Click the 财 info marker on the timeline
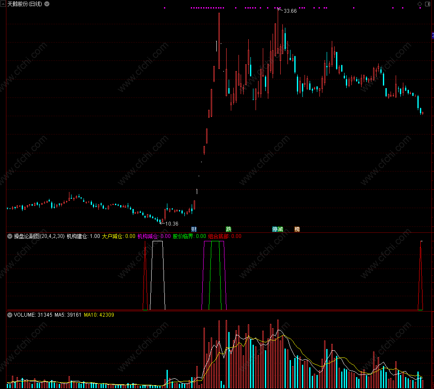This screenshot has width=434, height=389. [x=194, y=229]
